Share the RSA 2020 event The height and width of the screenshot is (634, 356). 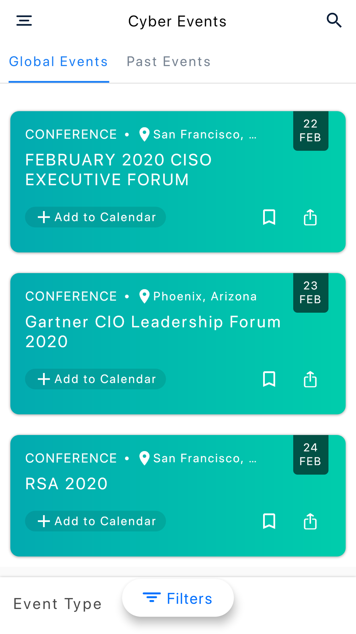(x=310, y=521)
